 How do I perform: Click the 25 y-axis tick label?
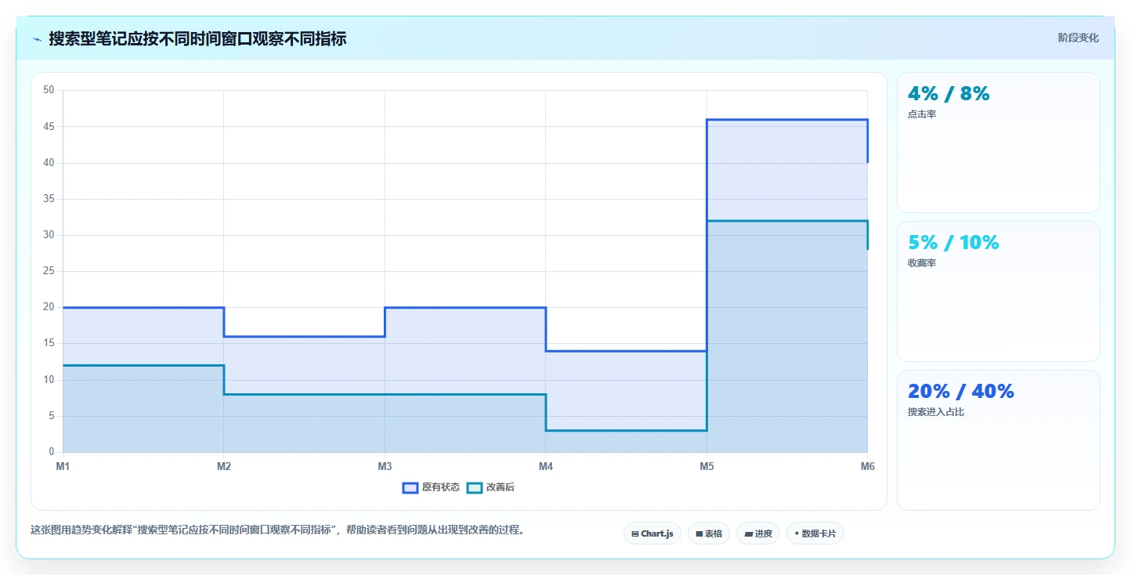(x=49, y=271)
